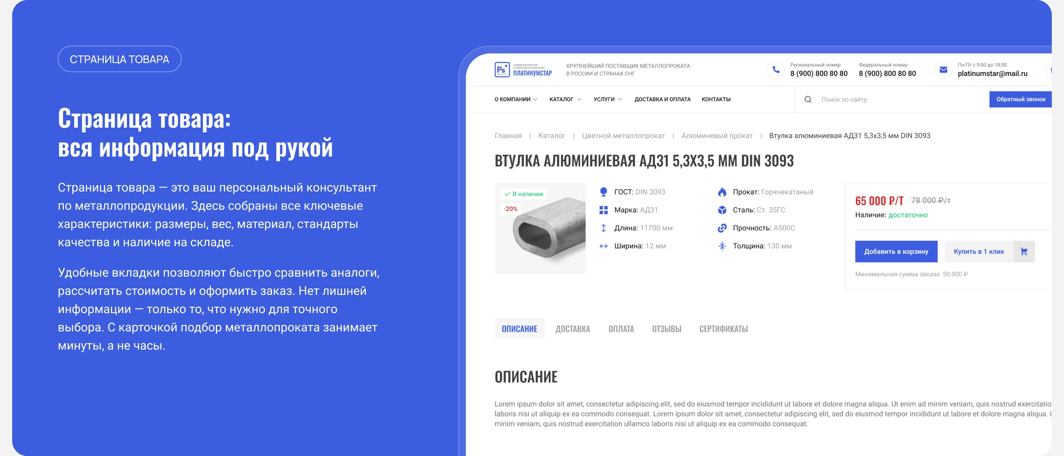Click the crossed-out 78 000 ₽/т price
Viewport: 1064px width, 456px height.
pyautogui.click(x=931, y=201)
